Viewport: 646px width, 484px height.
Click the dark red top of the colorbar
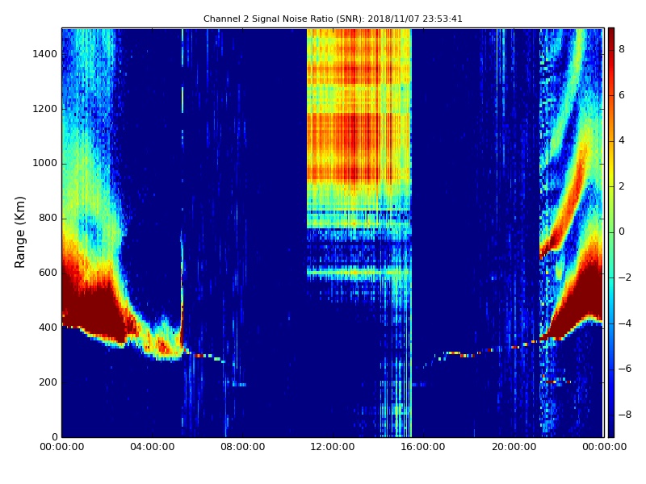(611, 35)
